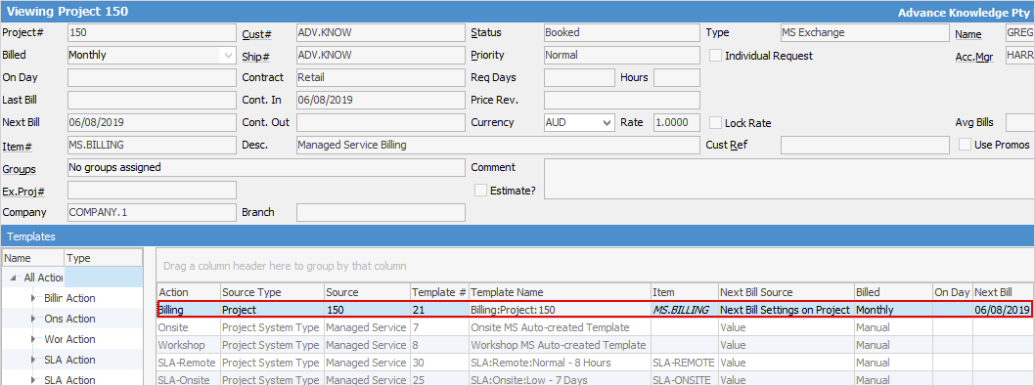Click the Cont. Out field
This screenshot has height=386, width=1035.
pos(381,123)
